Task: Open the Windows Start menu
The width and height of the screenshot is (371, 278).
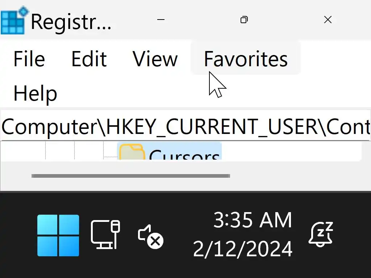Action: coord(58,235)
